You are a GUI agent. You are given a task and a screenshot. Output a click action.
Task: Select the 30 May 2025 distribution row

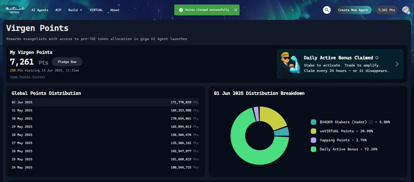[106, 118]
